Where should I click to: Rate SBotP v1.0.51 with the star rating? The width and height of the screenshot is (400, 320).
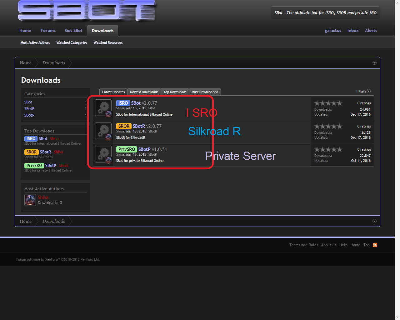pyautogui.click(x=328, y=149)
